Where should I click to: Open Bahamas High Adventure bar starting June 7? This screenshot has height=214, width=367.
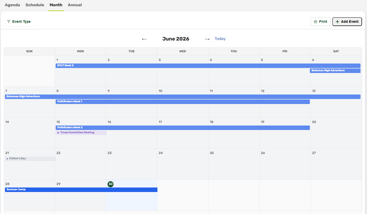click(x=183, y=96)
